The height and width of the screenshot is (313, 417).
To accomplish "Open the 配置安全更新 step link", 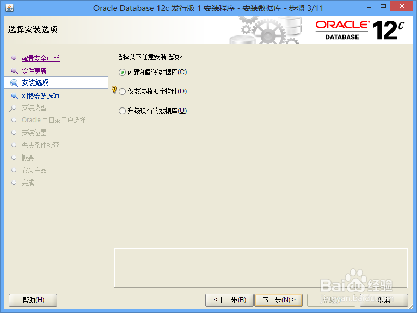I will coord(41,58).
